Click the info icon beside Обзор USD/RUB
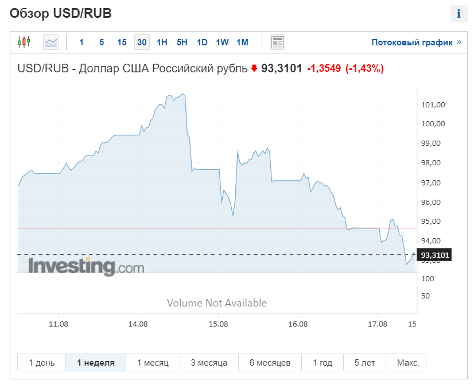This screenshot has height=388, width=474. click(459, 14)
